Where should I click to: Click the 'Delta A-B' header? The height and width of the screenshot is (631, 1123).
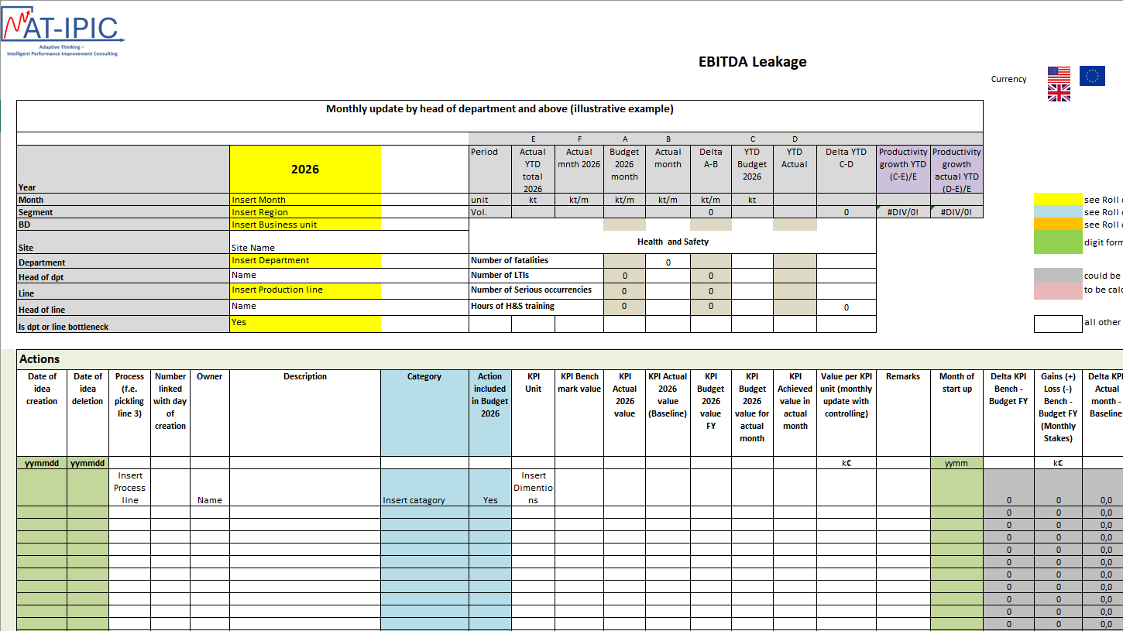click(x=711, y=170)
